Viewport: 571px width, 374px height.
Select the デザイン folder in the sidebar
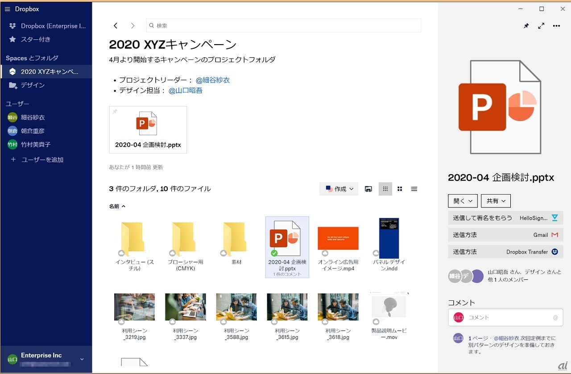coord(33,85)
